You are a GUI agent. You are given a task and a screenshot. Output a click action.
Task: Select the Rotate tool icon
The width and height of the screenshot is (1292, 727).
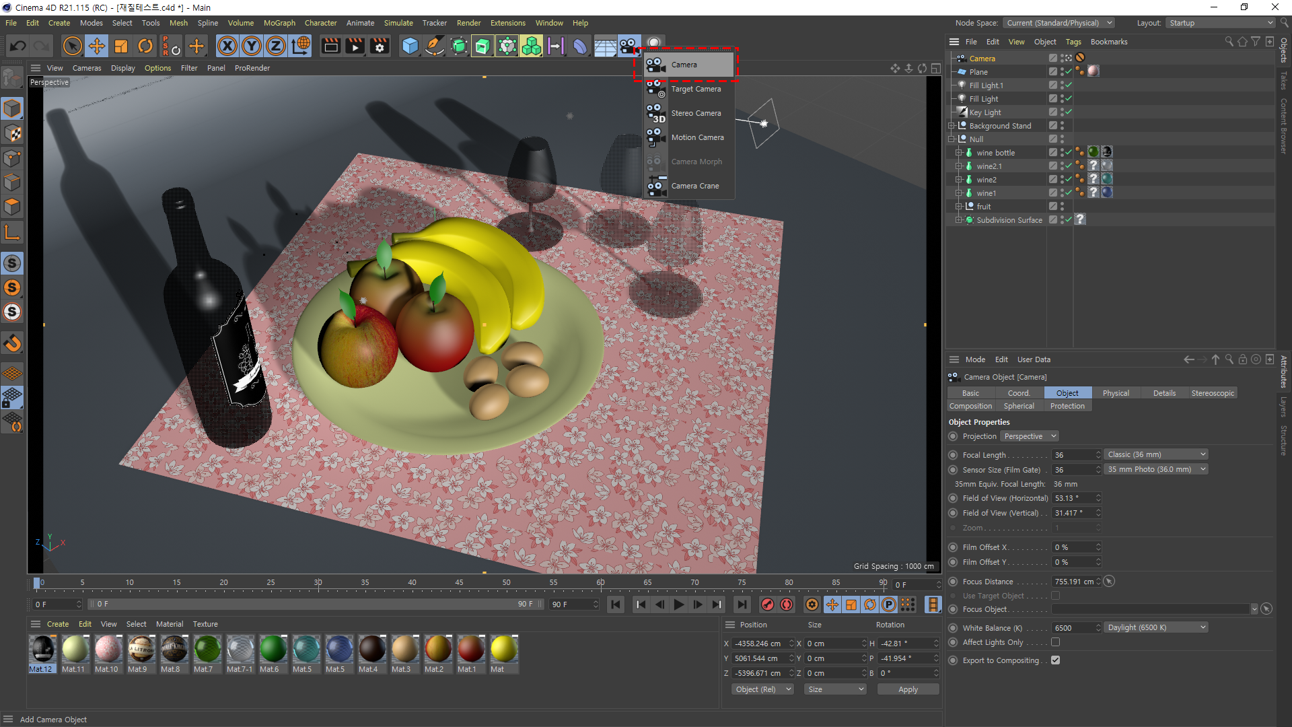pos(145,46)
